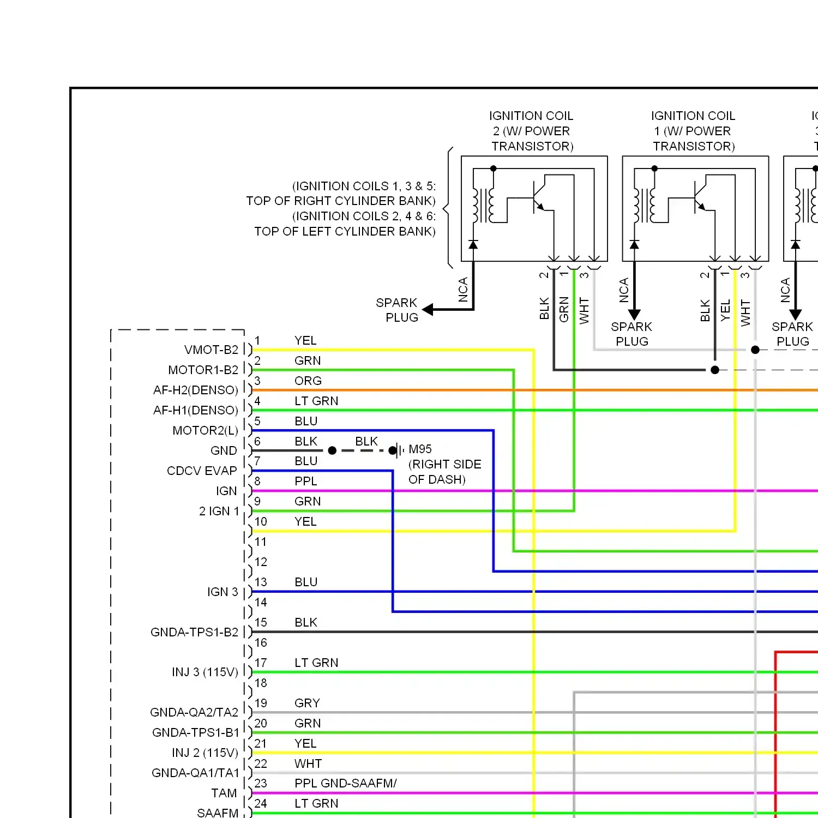Click the transistor symbol in Ignition Coil 2
This screenshot has height=818, width=818.
[538, 197]
